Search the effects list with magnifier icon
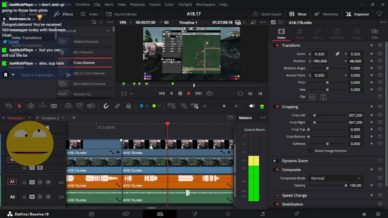The width and height of the screenshot is (388, 218). tap(94, 22)
